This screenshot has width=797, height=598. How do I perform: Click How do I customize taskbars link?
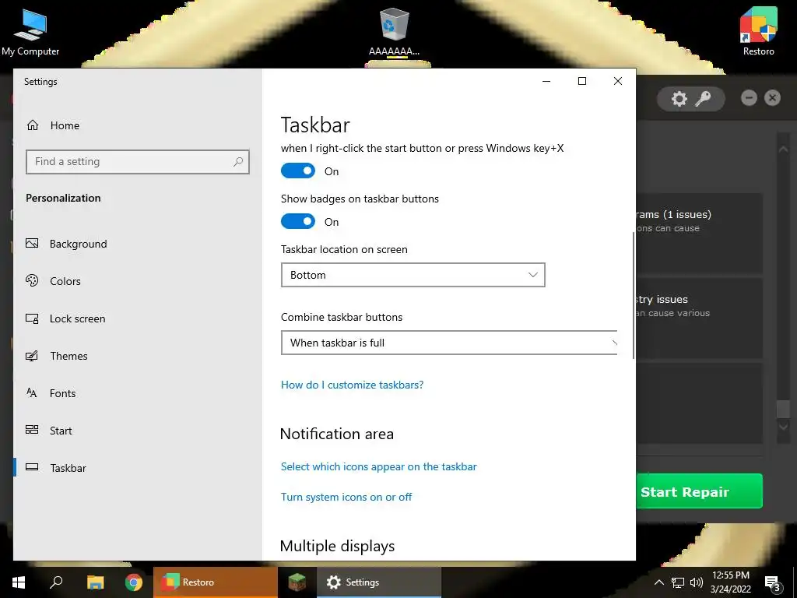352,385
